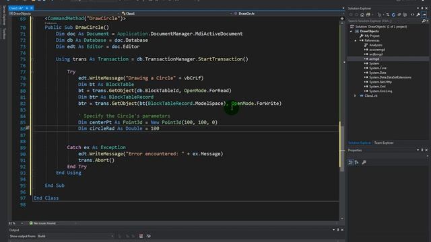Click Pending Changes Filter icon in Solution Explorer
Image resolution: width=431 pixels, height=242 pixels.
[380, 15]
